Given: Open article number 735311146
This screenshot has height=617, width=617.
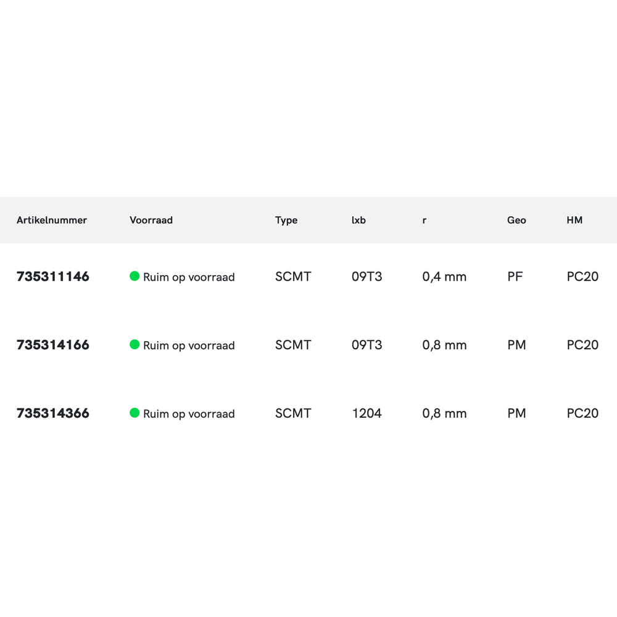Looking at the screenshot, I should (53, 277).
